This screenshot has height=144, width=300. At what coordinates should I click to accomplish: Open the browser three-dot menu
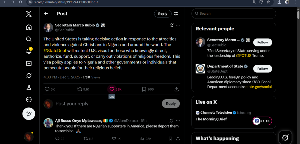click(295, 2)
